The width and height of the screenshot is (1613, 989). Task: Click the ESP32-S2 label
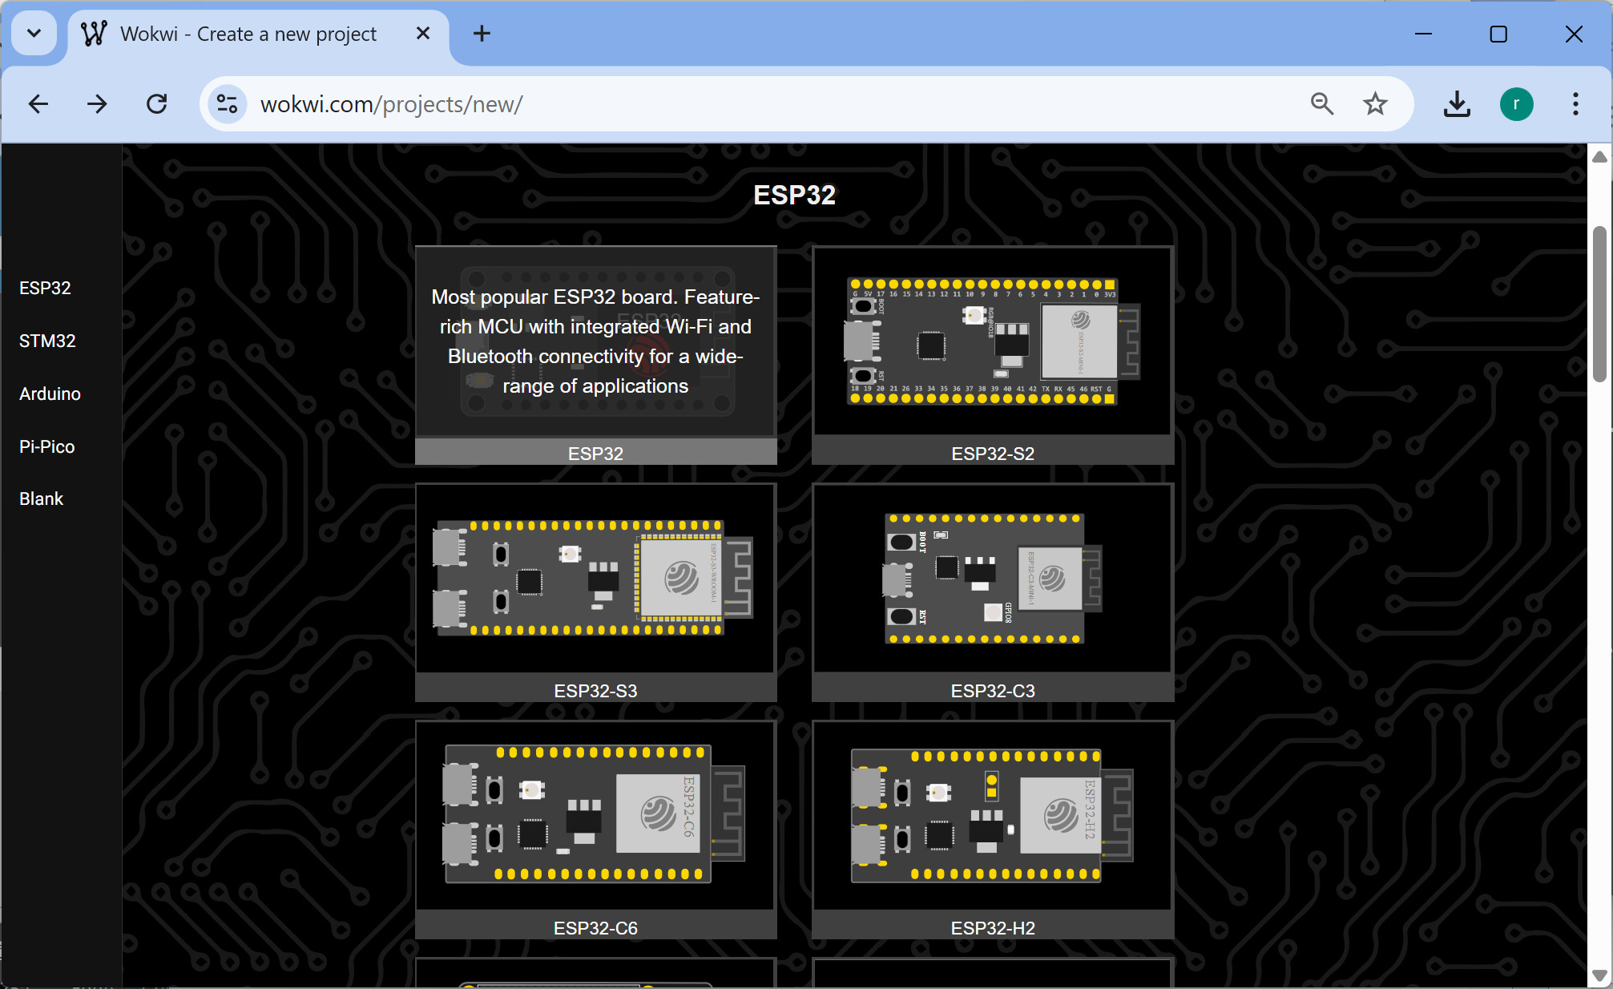993,454
